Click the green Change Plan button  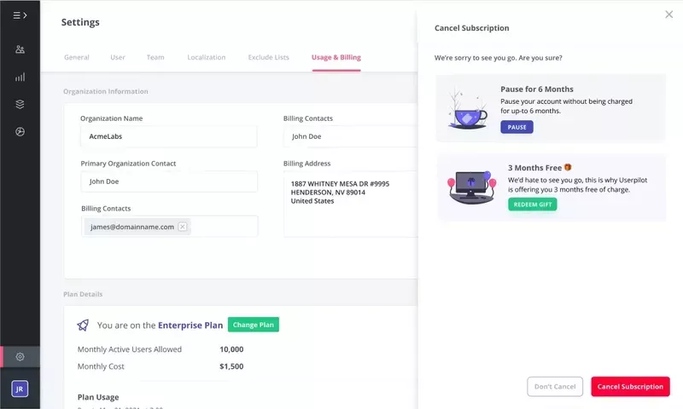(x=254, y=325)
